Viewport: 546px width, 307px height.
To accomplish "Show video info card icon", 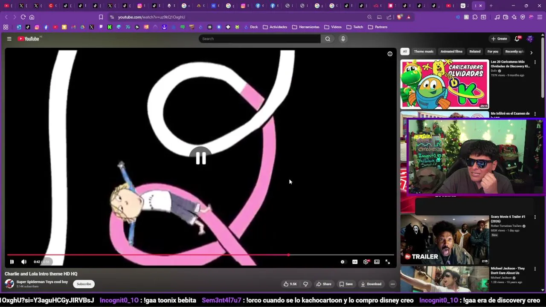I will [390, 54].
